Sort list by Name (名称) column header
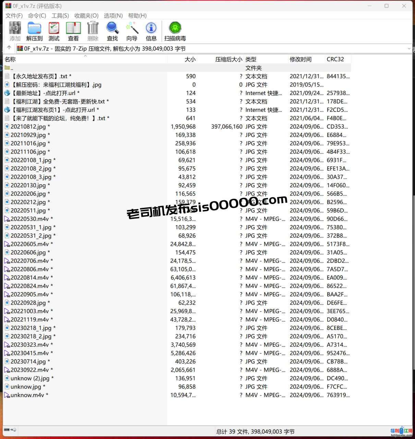Screen dimensions: 415x439 click(10, 59)
